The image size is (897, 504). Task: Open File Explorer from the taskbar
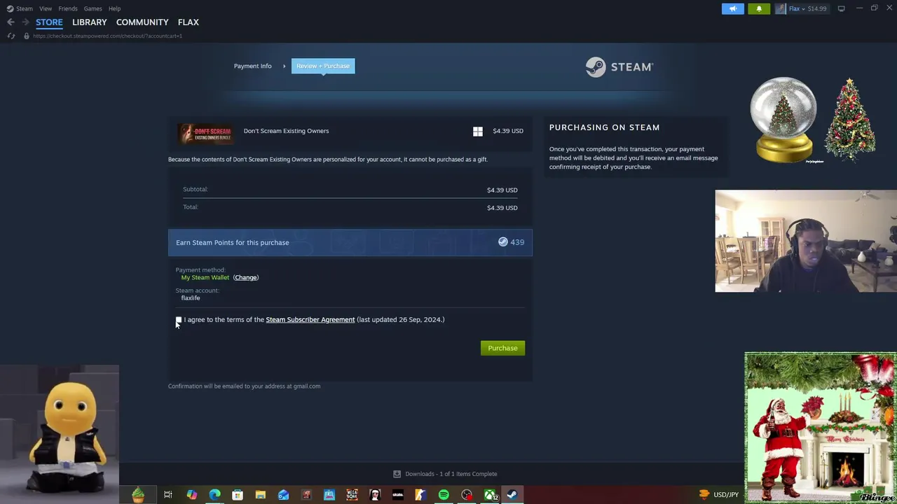[260, 495]
